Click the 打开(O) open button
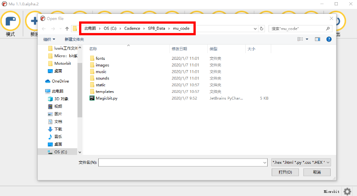Screen dimensions: 357x196 tap(285, 172)
